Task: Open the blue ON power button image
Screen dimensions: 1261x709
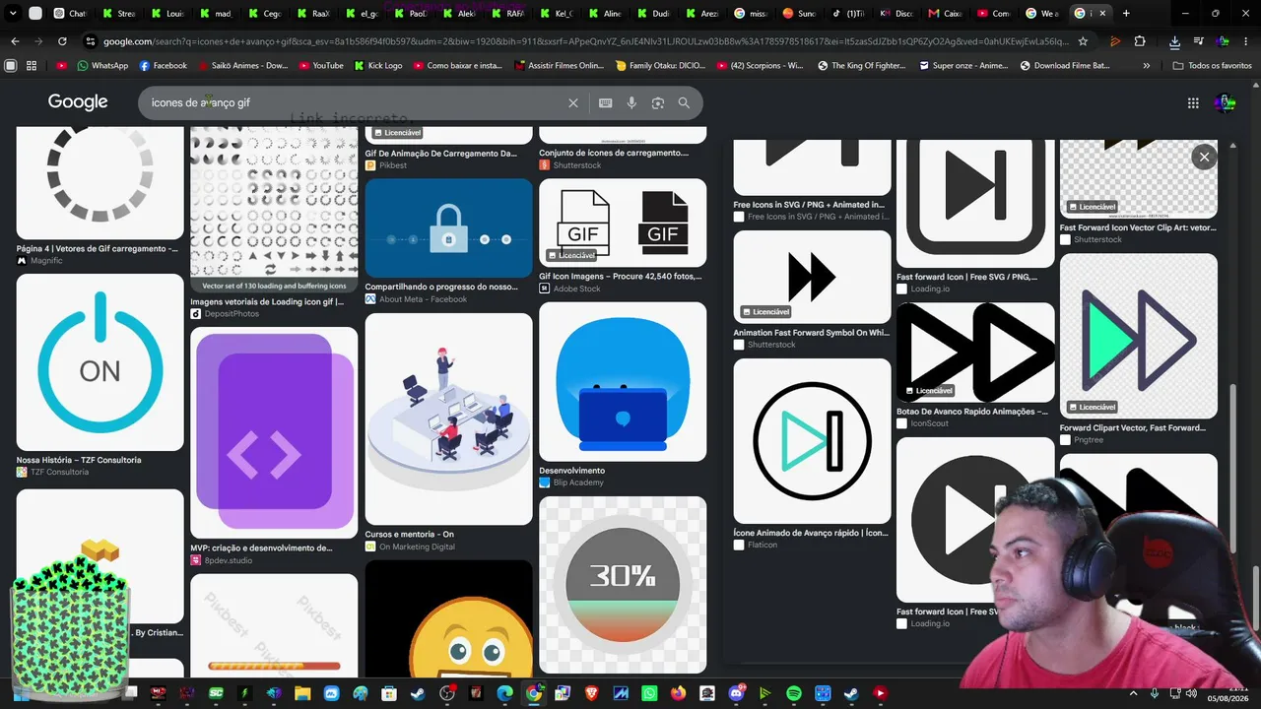Action: pos(100,362)
